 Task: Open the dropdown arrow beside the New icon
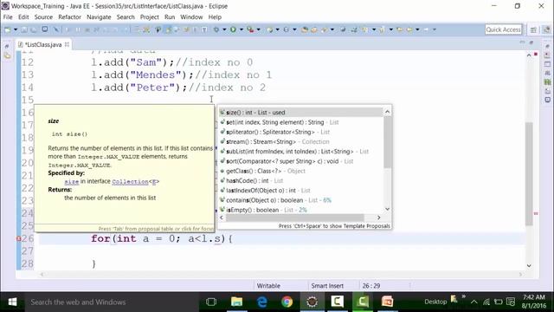[x=16, y=29]
